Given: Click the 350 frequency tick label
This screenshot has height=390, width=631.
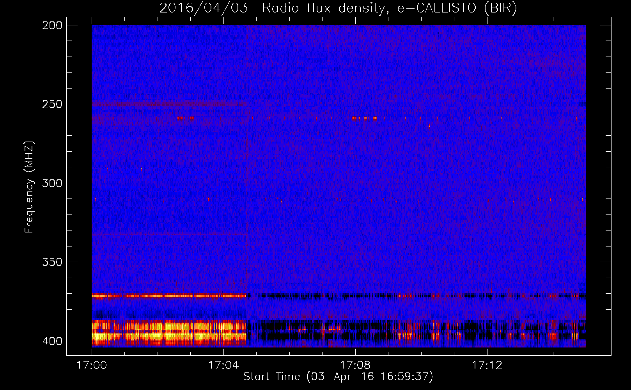Looking at the screenshot, I should coord(52,262).
